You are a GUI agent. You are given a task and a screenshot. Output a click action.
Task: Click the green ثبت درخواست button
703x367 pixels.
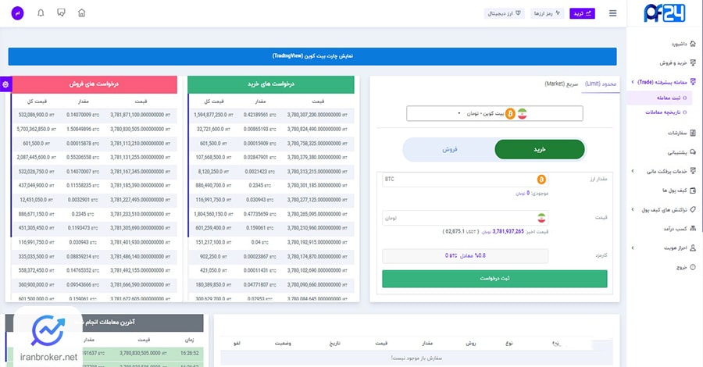tap(494, 278)
